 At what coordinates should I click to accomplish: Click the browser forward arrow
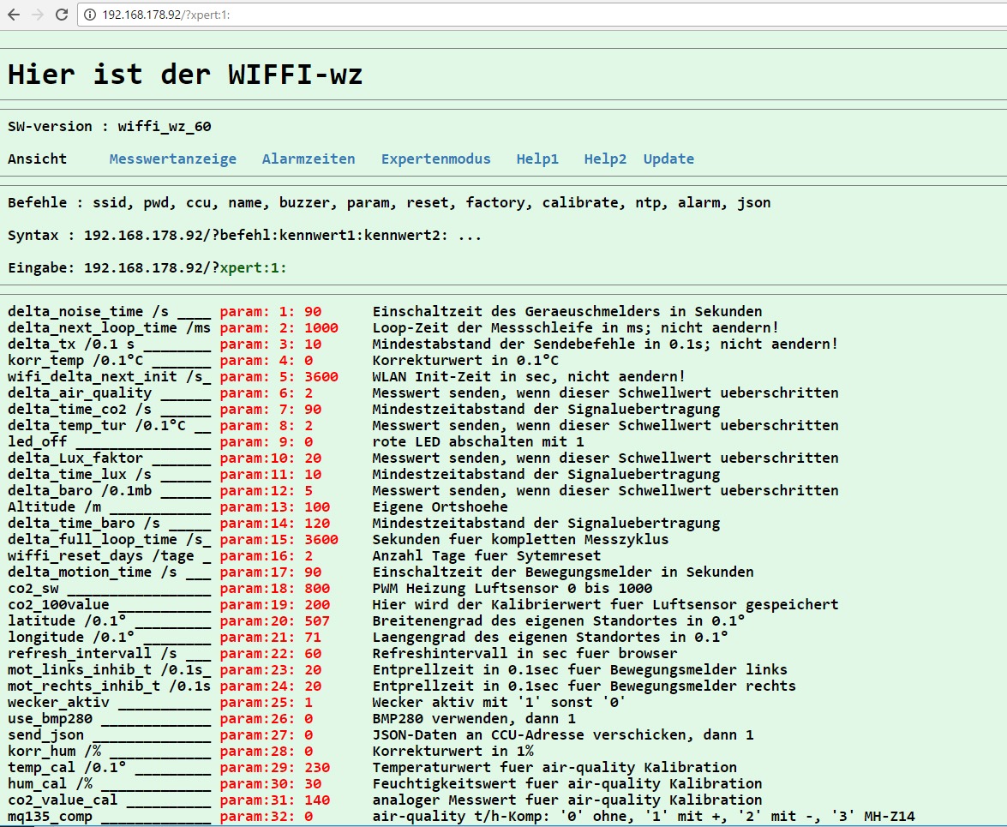coord(37,15)
